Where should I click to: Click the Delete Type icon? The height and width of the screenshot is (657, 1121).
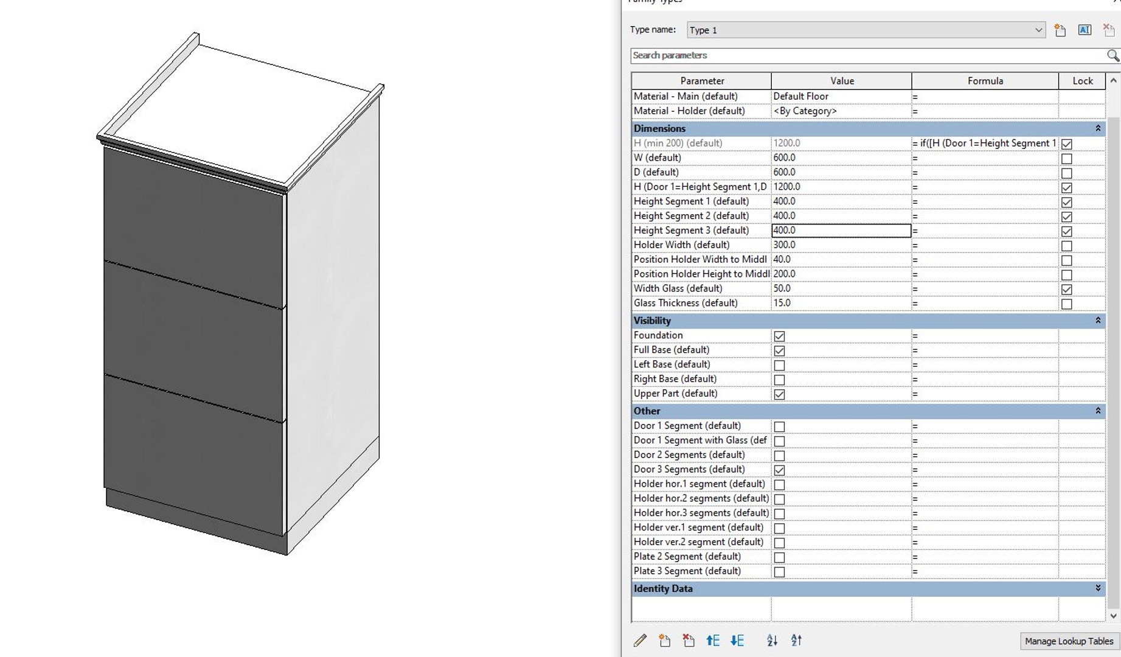point(1109,30)
